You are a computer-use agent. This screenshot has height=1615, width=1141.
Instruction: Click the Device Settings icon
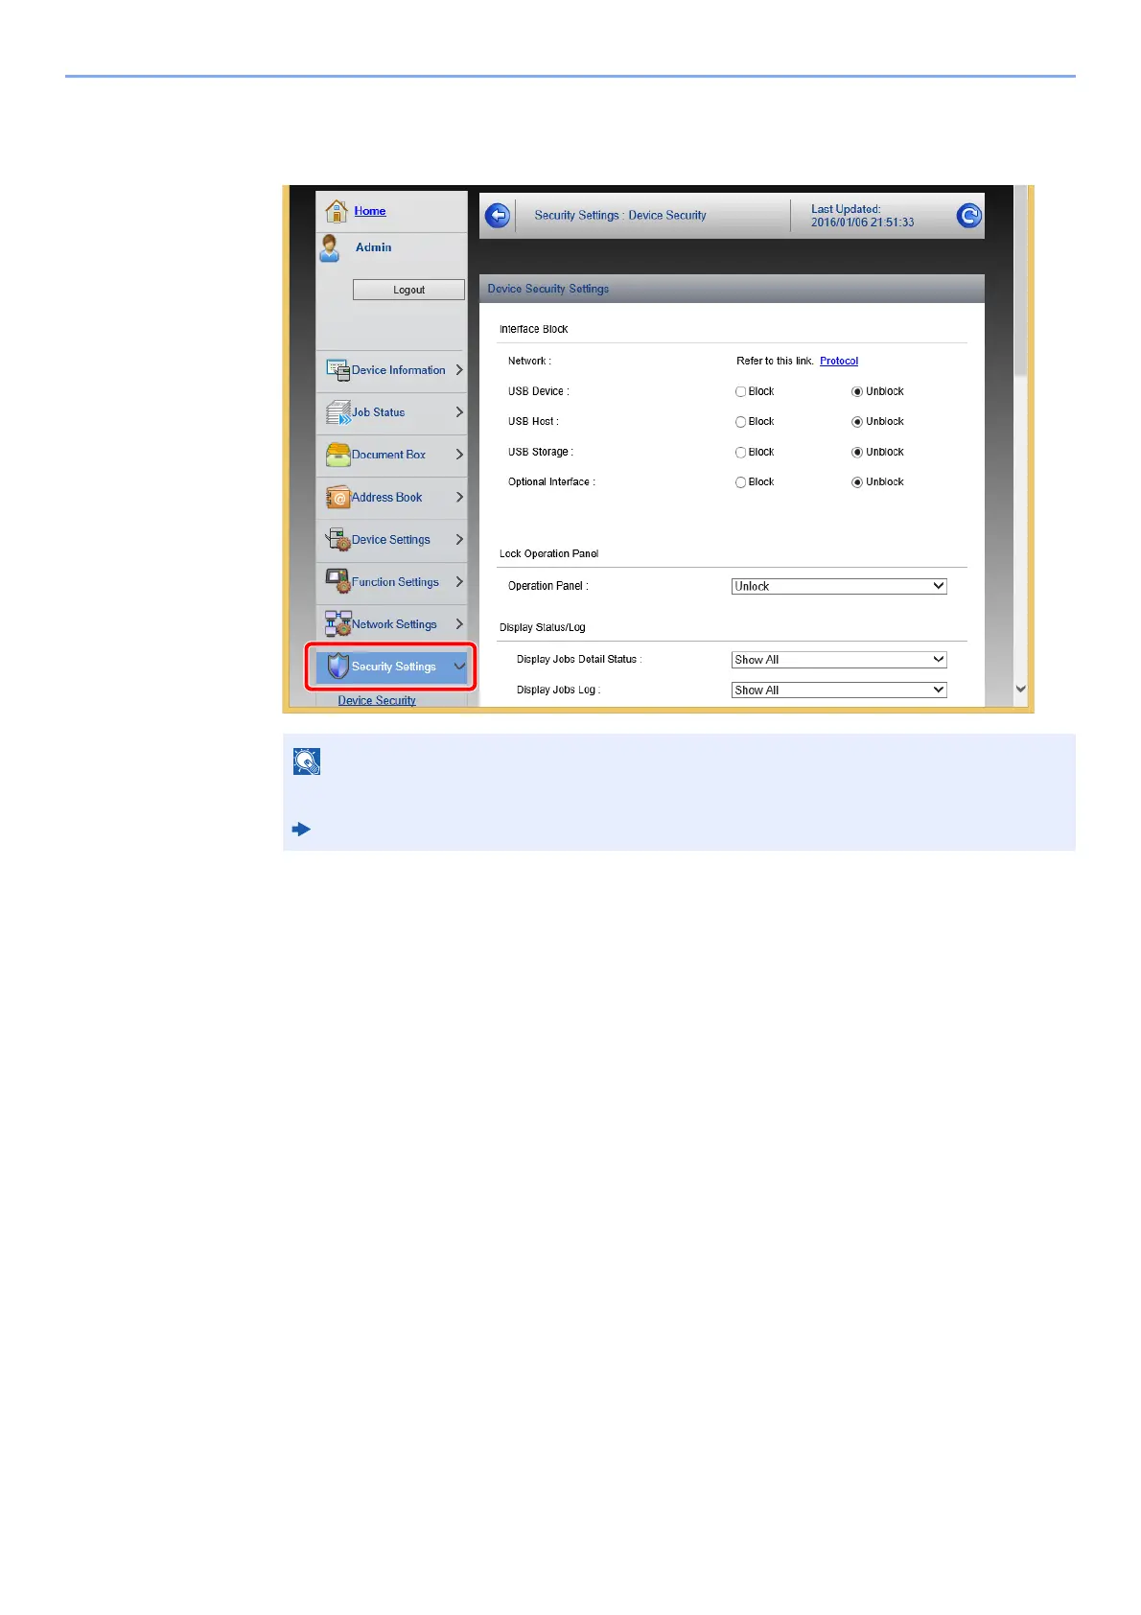(x=338, y=539)
